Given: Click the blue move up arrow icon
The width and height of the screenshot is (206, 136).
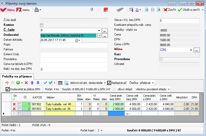Looking at the screenshot, I should tap(32, 83).
